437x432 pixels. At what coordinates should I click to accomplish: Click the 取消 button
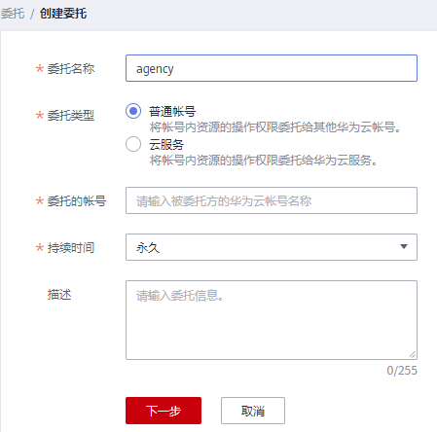click(x=253, y=411)
